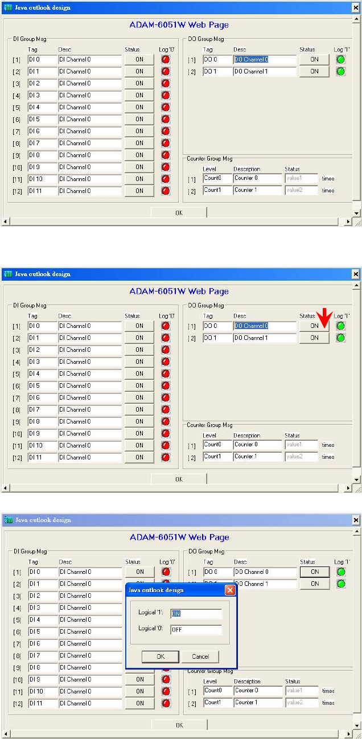In top window, click ON button for DI 0
Screen dimensions: 362x739
(x=139, y=59)
